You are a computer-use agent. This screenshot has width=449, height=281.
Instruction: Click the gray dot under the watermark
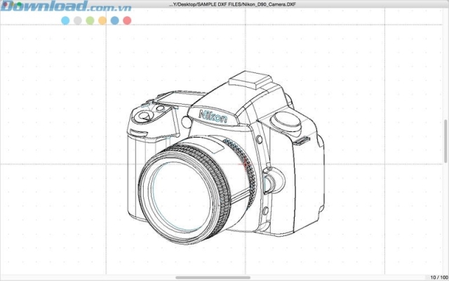point(77,21)
